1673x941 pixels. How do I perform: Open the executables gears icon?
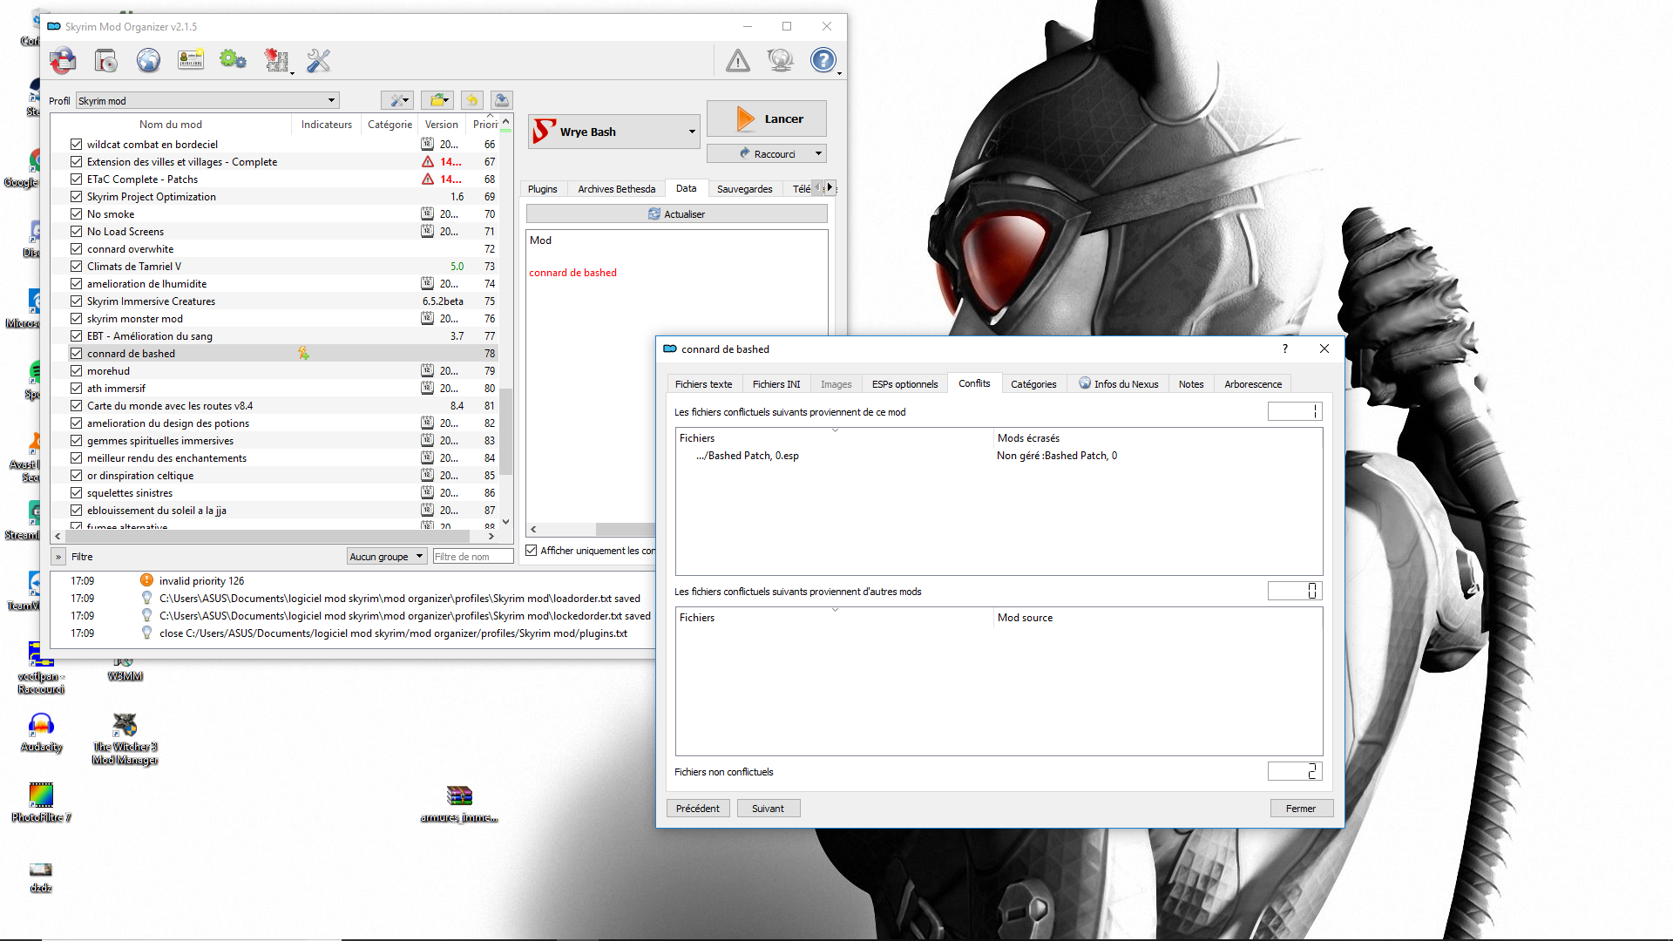click(x=233, y=60)
